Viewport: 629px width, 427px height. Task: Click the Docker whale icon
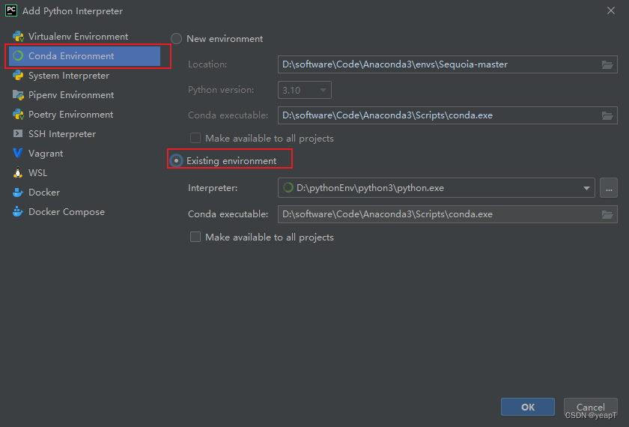(x=18, y=193)
